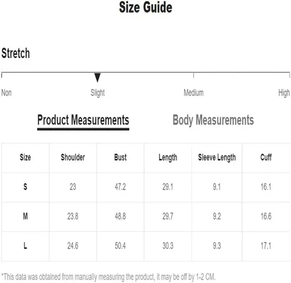Click the High stretch label

pyautogui.click(x=284, y=93)
